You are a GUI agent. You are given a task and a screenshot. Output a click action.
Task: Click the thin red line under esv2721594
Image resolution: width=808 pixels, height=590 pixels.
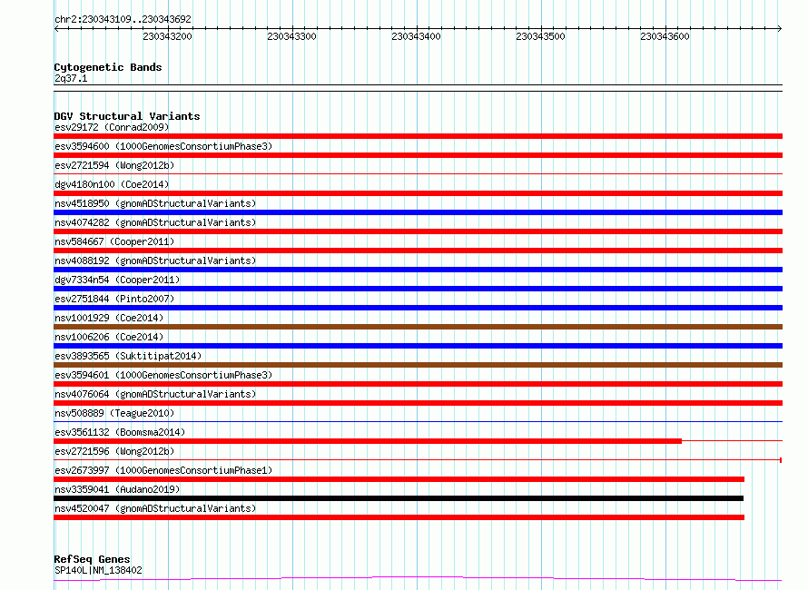(418, 174)
